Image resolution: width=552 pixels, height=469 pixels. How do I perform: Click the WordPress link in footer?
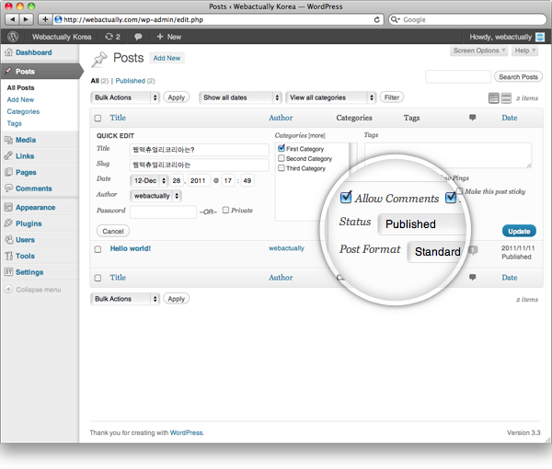(186, 433)
